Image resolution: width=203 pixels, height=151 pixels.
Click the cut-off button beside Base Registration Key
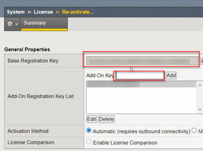point(202,61)
